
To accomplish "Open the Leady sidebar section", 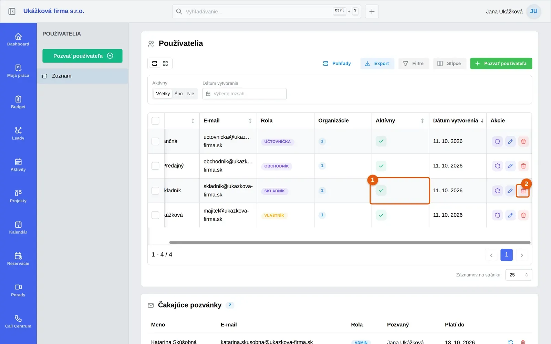I will (x=18, y=133).
